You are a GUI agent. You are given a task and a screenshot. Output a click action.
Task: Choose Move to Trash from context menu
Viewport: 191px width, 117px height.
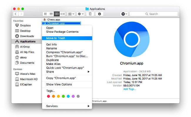[56, 38]
